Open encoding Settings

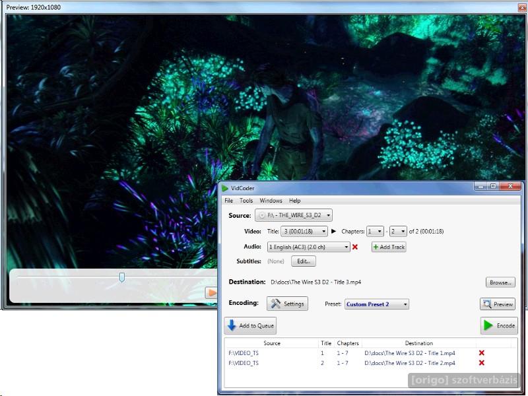tap(287, 304)
